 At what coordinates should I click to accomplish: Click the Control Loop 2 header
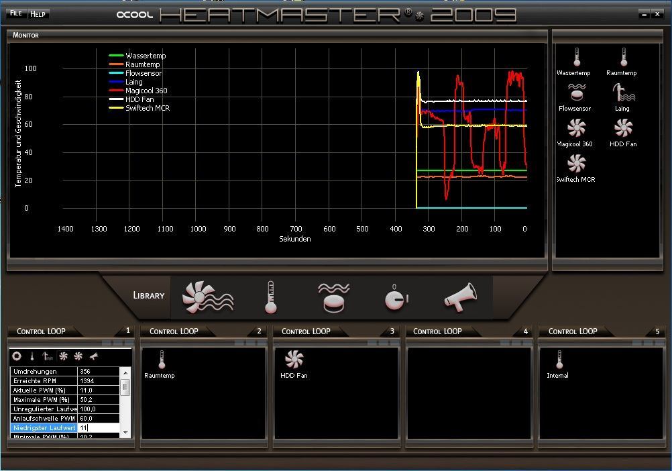(174, 331)
